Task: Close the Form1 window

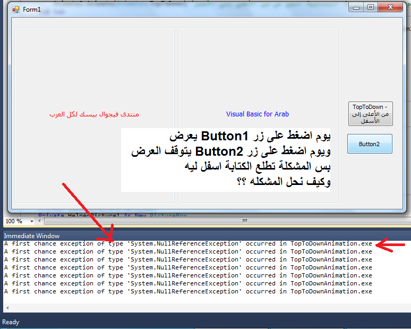Action: 391,7
